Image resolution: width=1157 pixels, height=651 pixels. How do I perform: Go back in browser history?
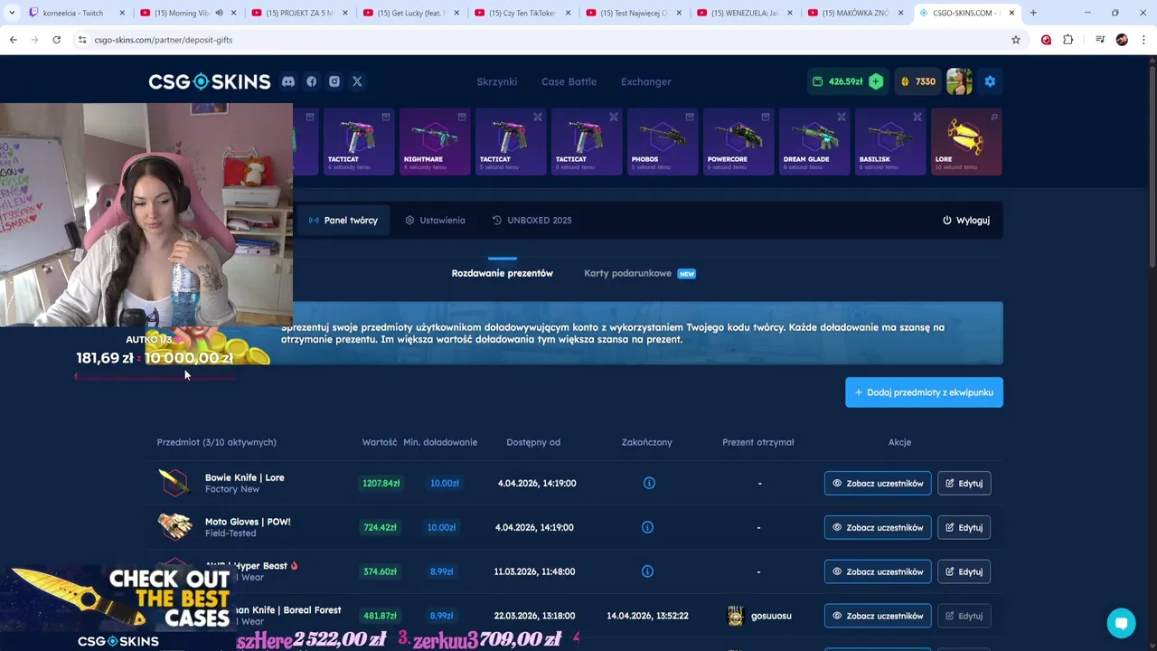point(13,40)
